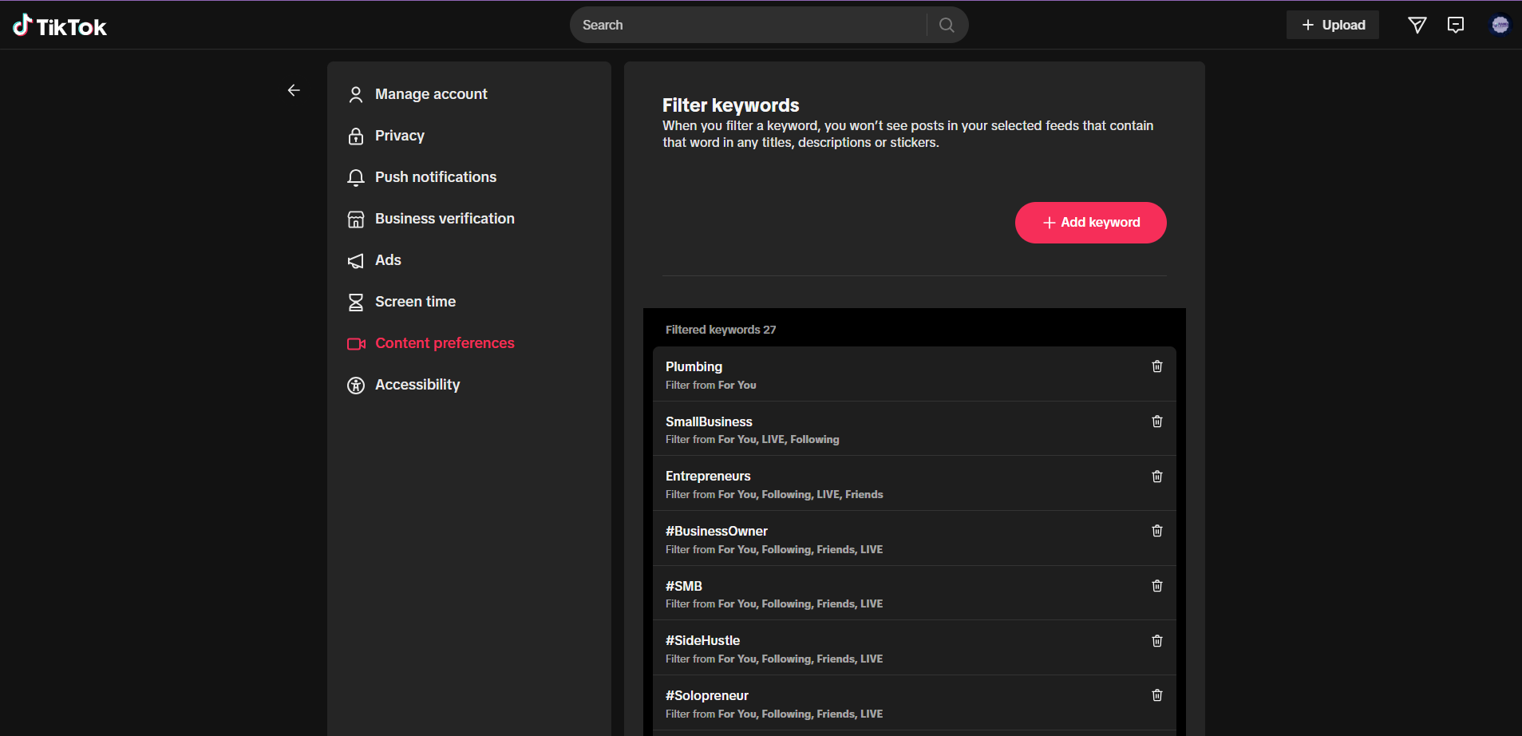Click the Filtered keywords 27 label
Screen dimensions: 1522x736
tap(721, 330)
